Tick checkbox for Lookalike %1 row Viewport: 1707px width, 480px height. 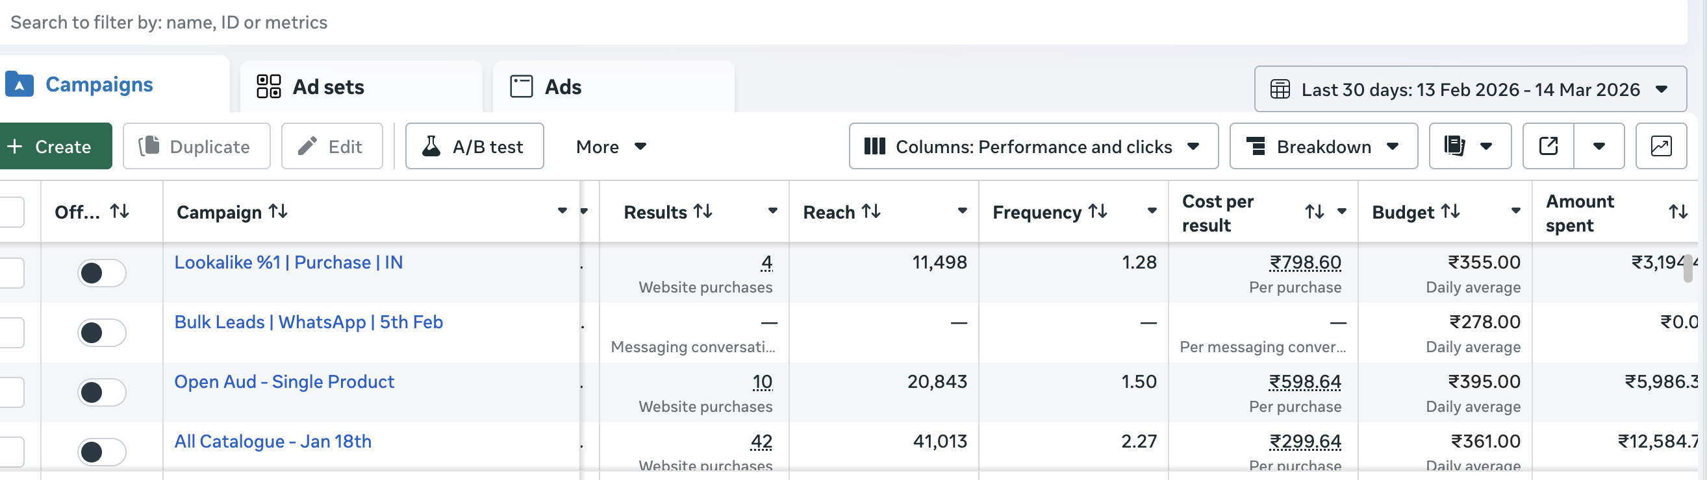pos(11,273)
